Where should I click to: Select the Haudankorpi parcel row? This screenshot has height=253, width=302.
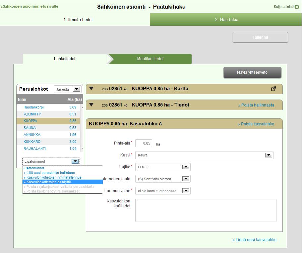pyautogui.click(x=48, y=107)
